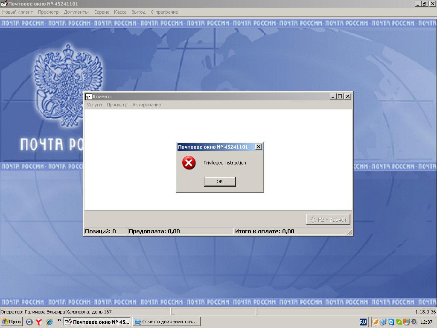Launch Windows Media Player from quick launch
The height and width of the screenshot is (328, 437).
(29, 322)
